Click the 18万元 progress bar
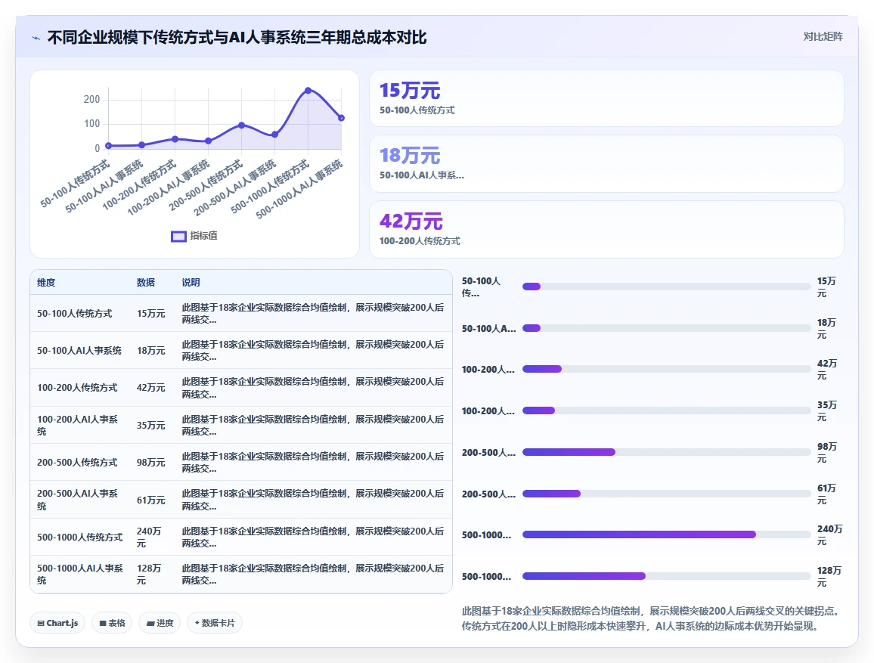The width and height of the screenshot is (874, 663). tap(666, 328)
